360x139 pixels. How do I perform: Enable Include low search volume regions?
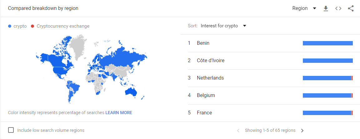(x=11, y=130)
